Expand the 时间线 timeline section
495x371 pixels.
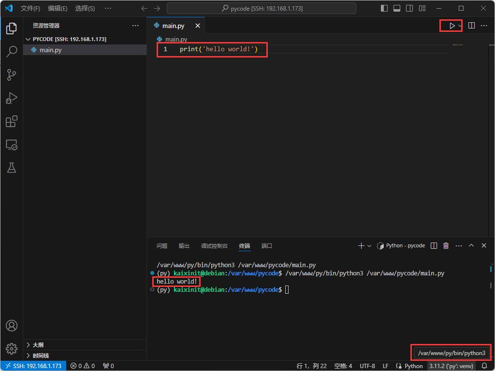click(41, 356)
